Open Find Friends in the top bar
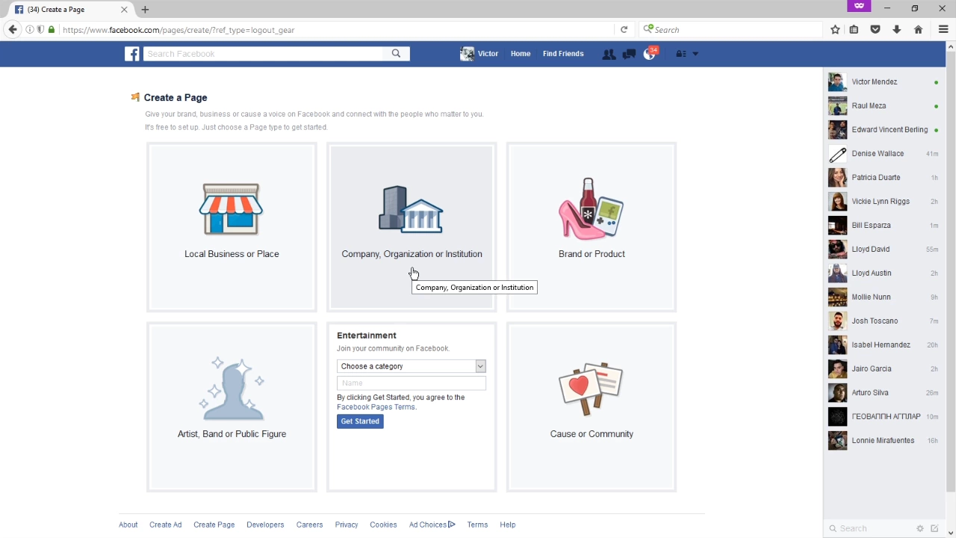Viewport: 956px width, 538px height. point(563,54)
